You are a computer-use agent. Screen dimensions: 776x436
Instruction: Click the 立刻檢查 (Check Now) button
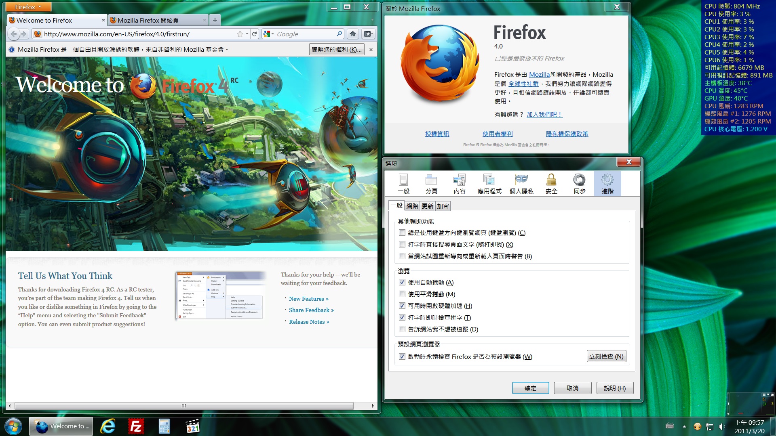pos(606,356)
